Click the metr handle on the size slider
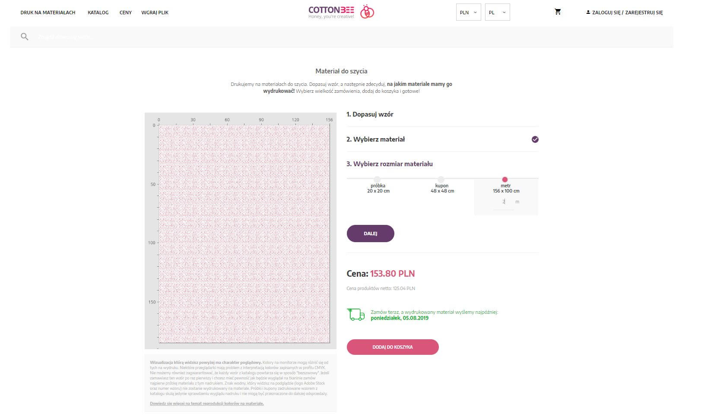 [505, 179]
